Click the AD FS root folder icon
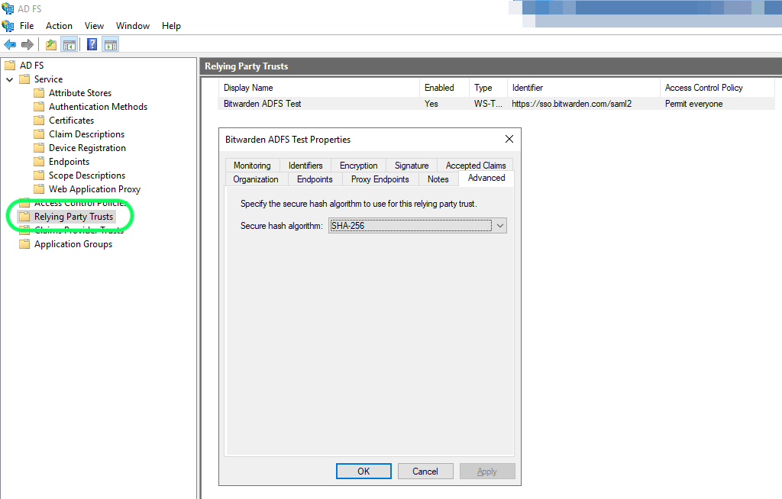The image size is (782, 499). [10, 66]
